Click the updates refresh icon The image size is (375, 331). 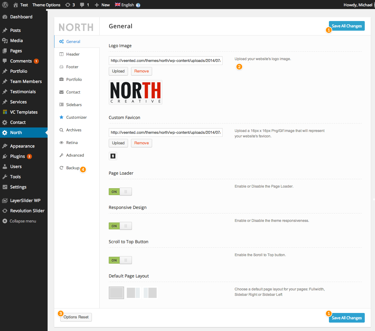pos(68,5)
